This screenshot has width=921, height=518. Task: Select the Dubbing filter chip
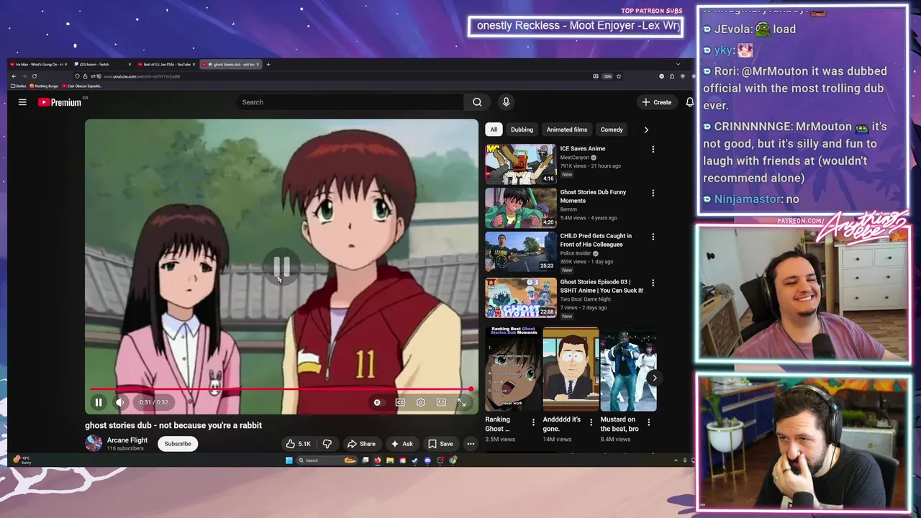coord(522,129)
